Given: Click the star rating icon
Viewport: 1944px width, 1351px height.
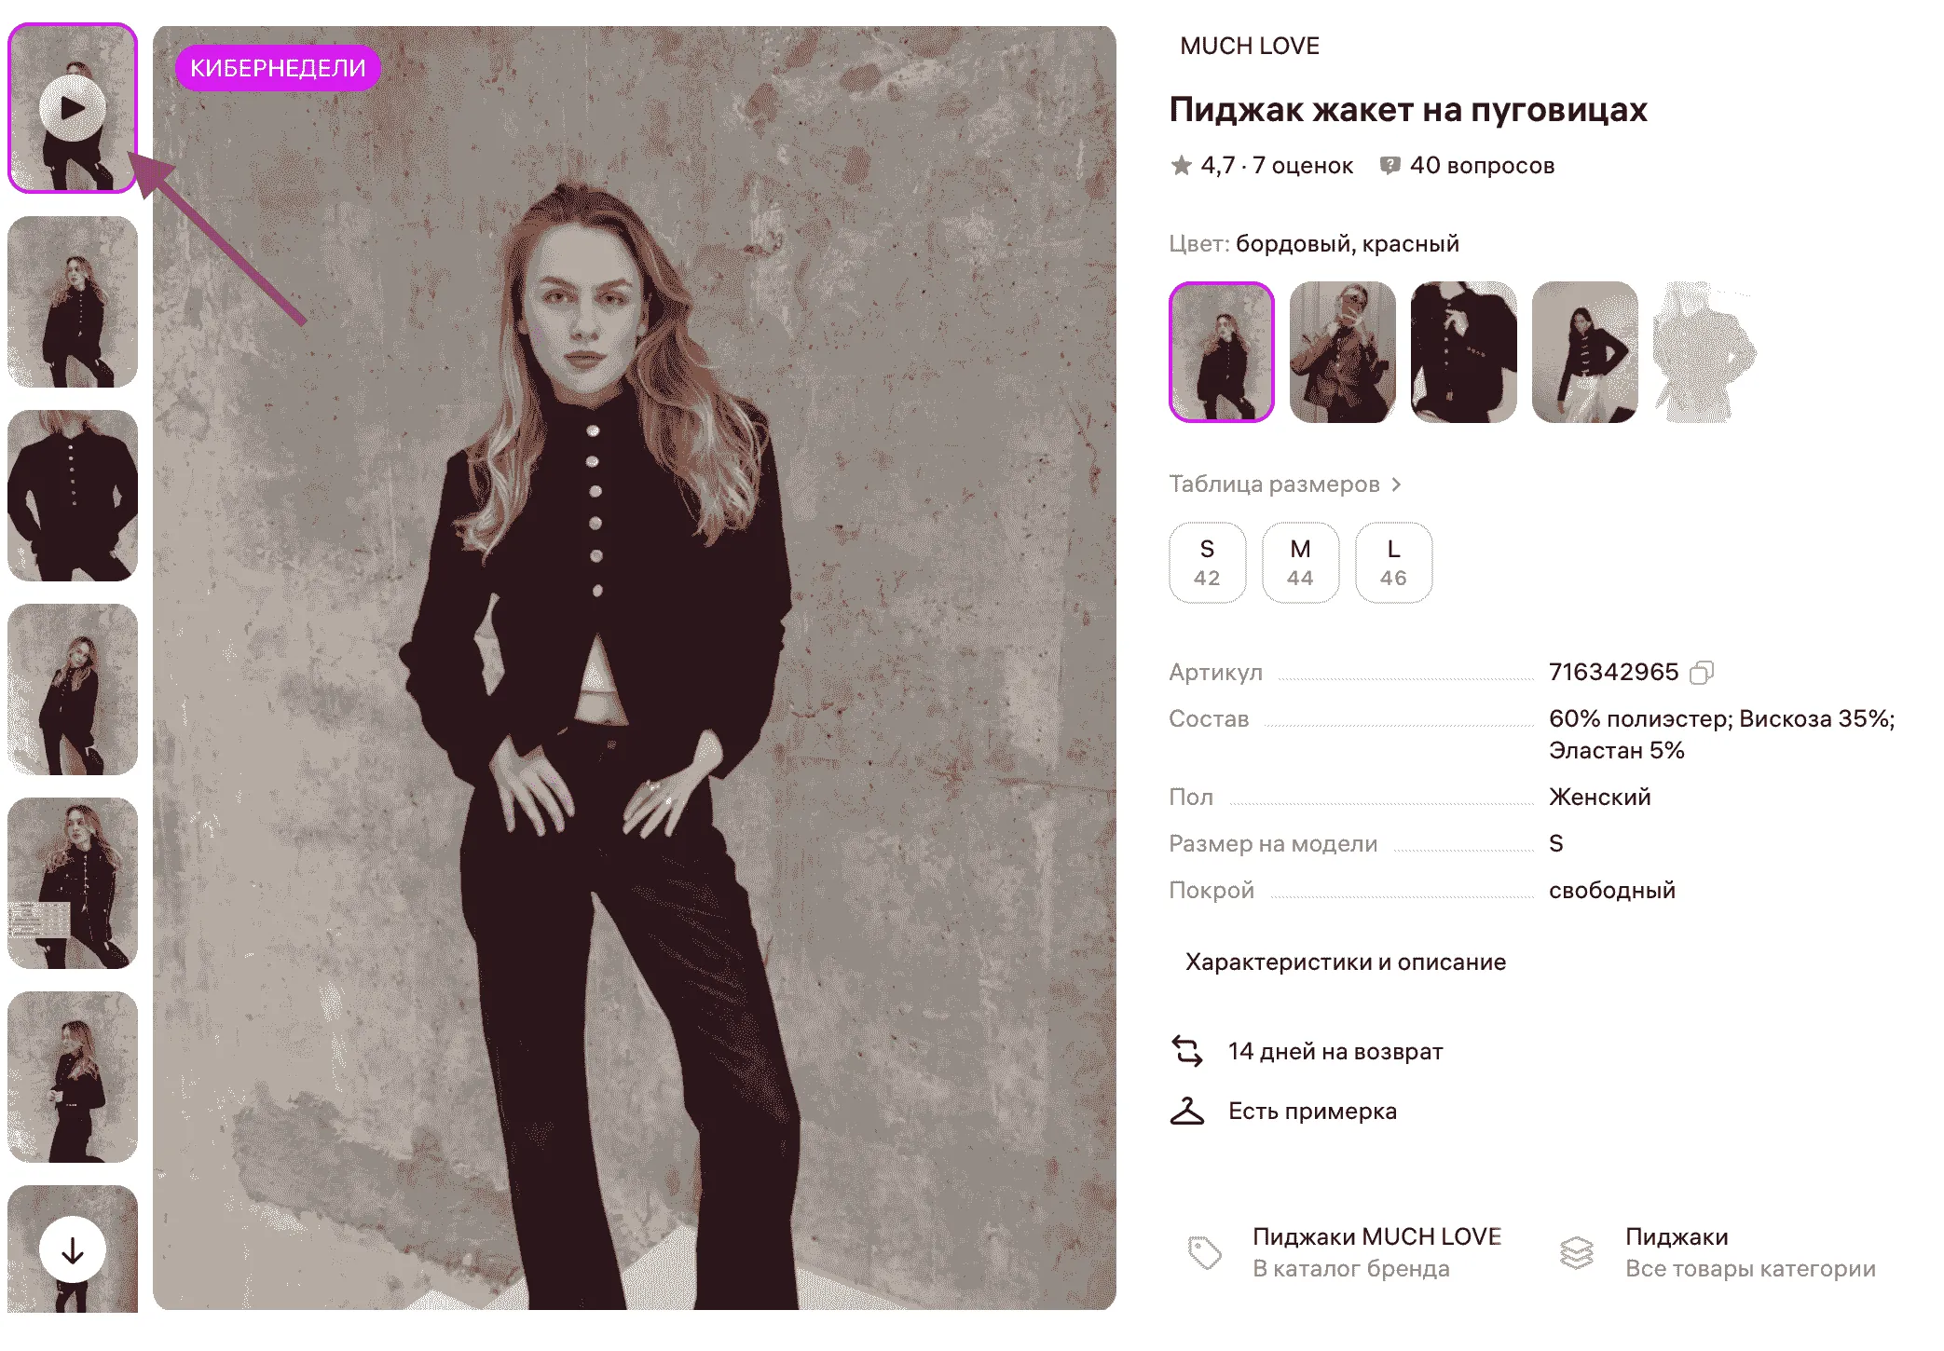Looking at the screenshot, I should (1182, 166).
